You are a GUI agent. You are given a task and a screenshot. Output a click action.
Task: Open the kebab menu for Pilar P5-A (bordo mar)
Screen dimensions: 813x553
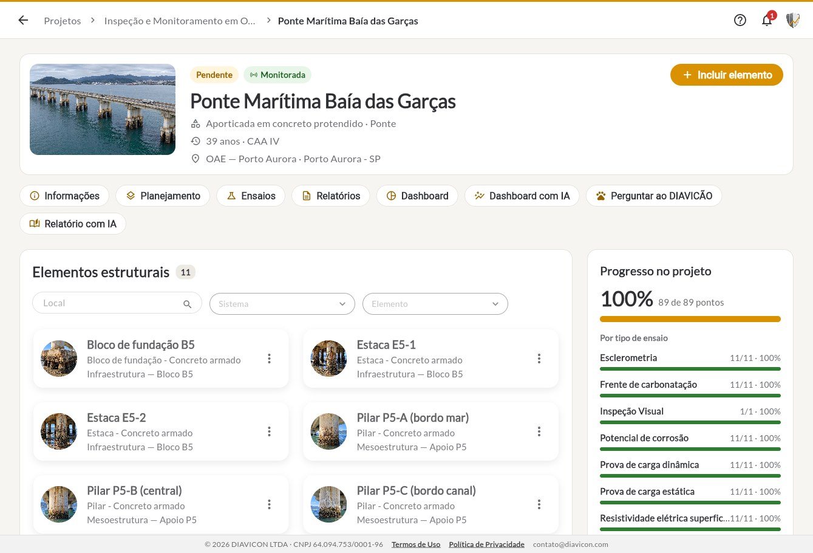coord(539,431)
